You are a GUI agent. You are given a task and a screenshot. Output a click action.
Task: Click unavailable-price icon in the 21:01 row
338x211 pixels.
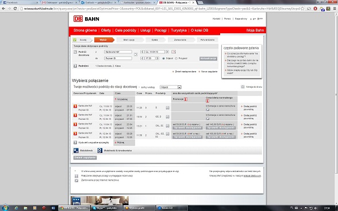(208, 119)
